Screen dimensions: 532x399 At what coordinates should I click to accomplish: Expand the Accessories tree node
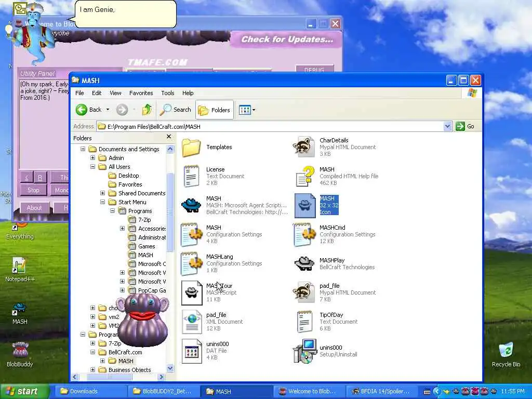(122, 229)
